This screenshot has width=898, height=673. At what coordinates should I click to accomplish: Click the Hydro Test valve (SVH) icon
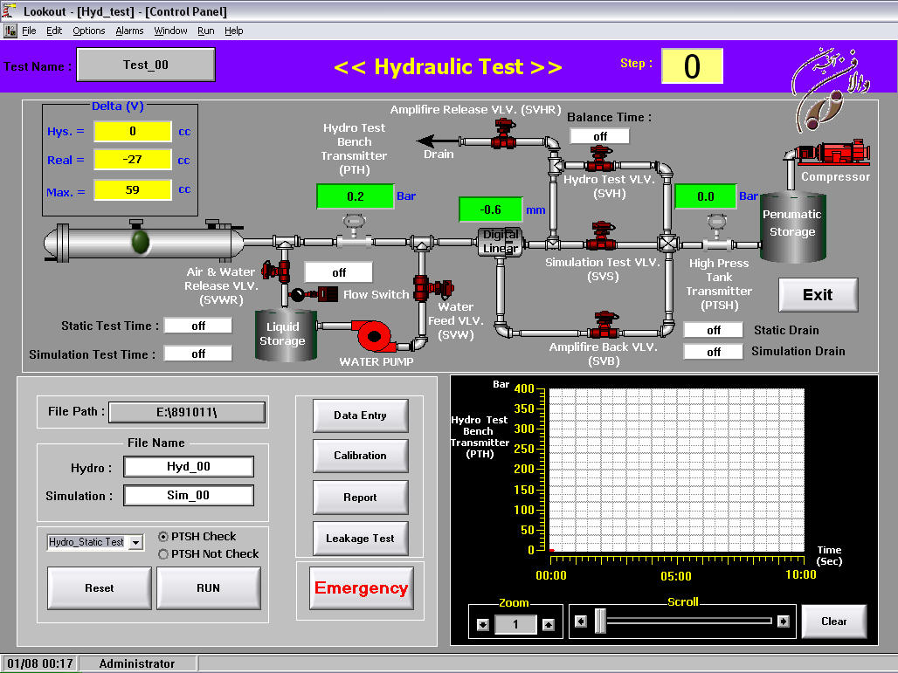[600, 159]
